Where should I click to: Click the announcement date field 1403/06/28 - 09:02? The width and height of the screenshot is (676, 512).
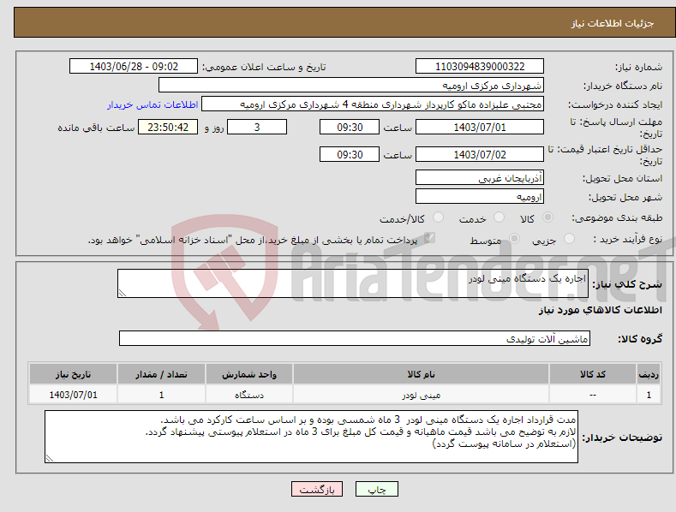[134, 67]
